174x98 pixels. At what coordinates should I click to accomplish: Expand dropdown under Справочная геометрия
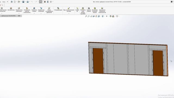41,13
